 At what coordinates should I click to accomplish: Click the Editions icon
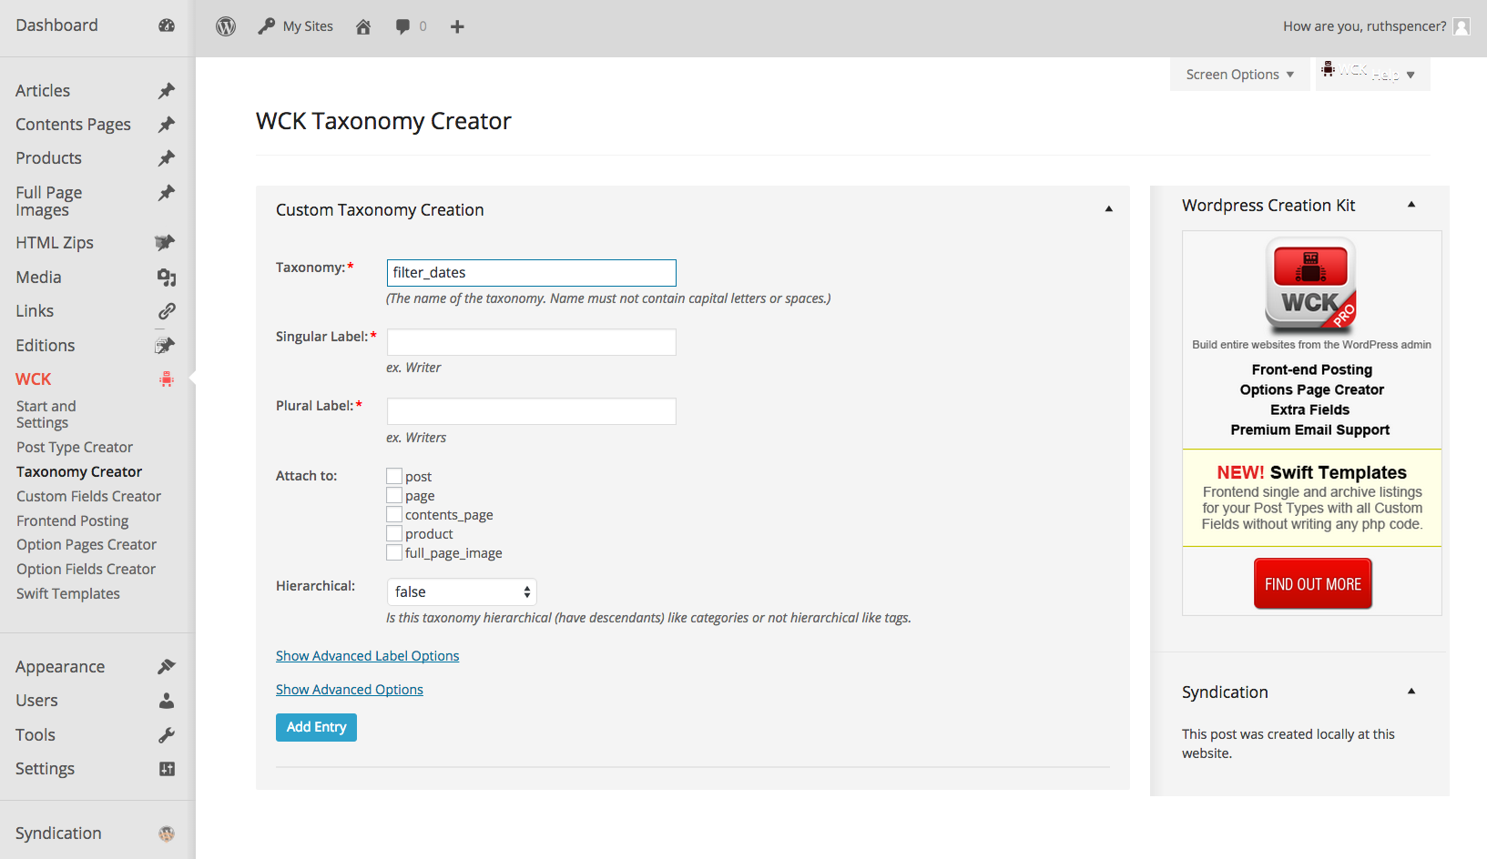tap(165, 346)
